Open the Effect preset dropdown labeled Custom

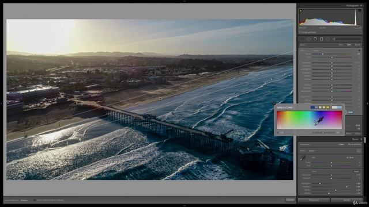(317, 51)
